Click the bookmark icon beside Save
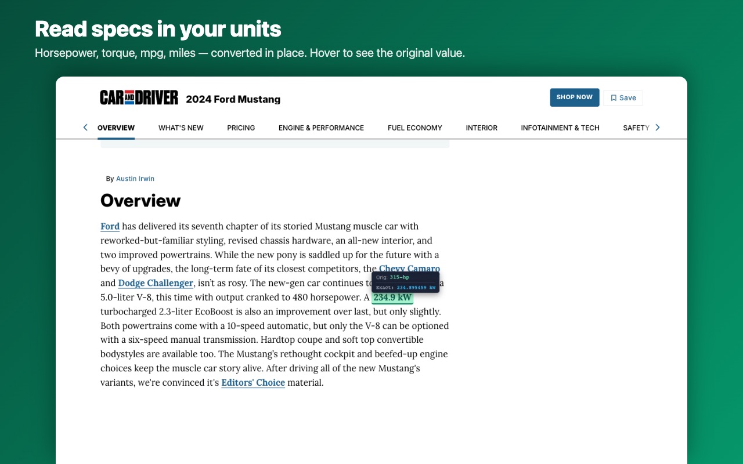 click(614, 98)
